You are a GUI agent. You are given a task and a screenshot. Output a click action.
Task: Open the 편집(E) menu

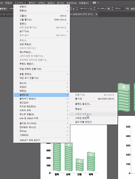pos(9,3)
